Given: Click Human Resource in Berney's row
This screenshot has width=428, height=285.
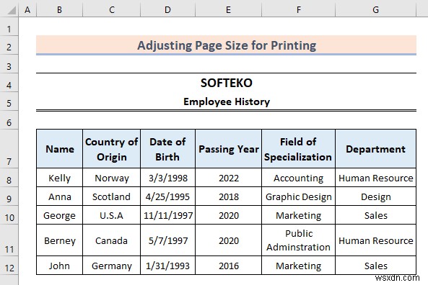Looking at the screenshot, I should 375,240.
